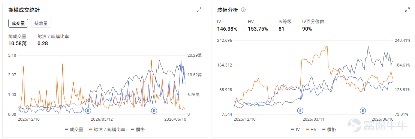Expand the 波幅分析 panel to fullscreen

(408, 10)
